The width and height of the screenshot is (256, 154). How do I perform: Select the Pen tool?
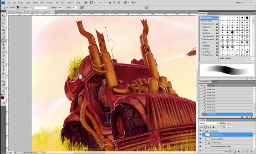[x=3, y=66]
